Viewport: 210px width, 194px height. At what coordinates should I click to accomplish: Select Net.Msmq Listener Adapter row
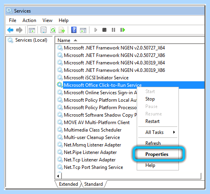[x=93, y=145]
